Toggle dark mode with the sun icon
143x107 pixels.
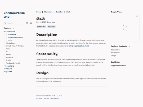[x=27, y=23]
